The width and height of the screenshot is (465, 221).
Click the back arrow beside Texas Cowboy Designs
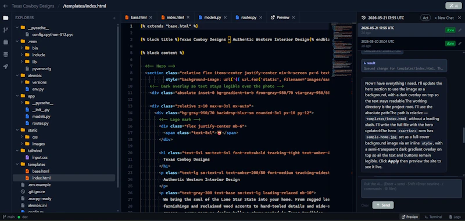(6, 6)
